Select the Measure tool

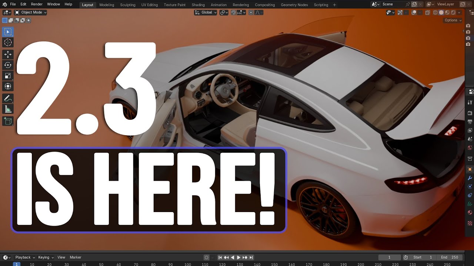[8, 109]
